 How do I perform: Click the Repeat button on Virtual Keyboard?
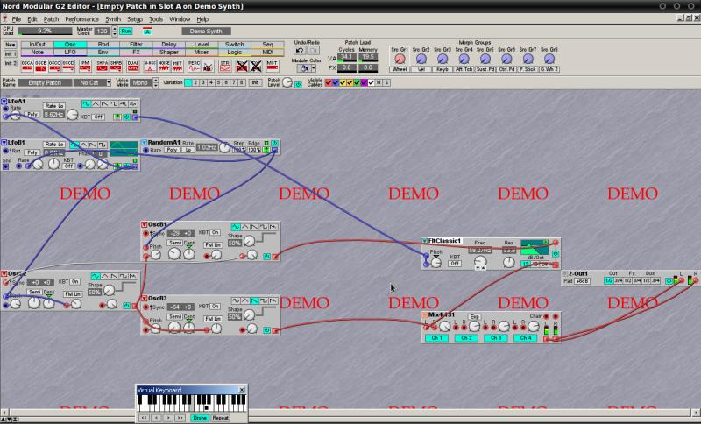coord(221,418)
